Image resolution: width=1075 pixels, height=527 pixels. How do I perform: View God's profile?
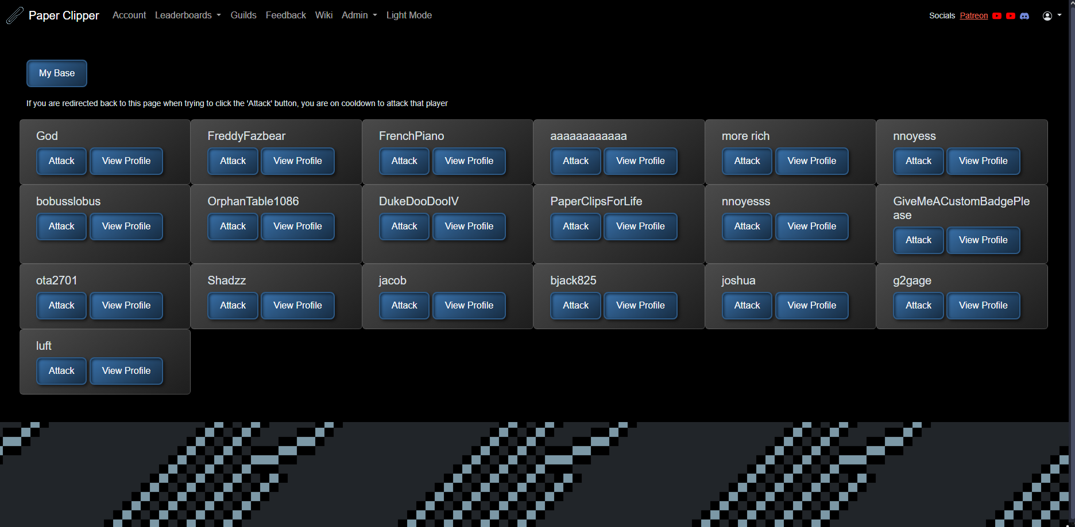click(126, 161)
